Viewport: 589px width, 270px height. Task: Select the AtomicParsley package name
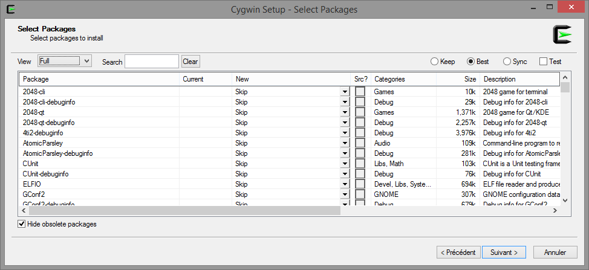43,143
